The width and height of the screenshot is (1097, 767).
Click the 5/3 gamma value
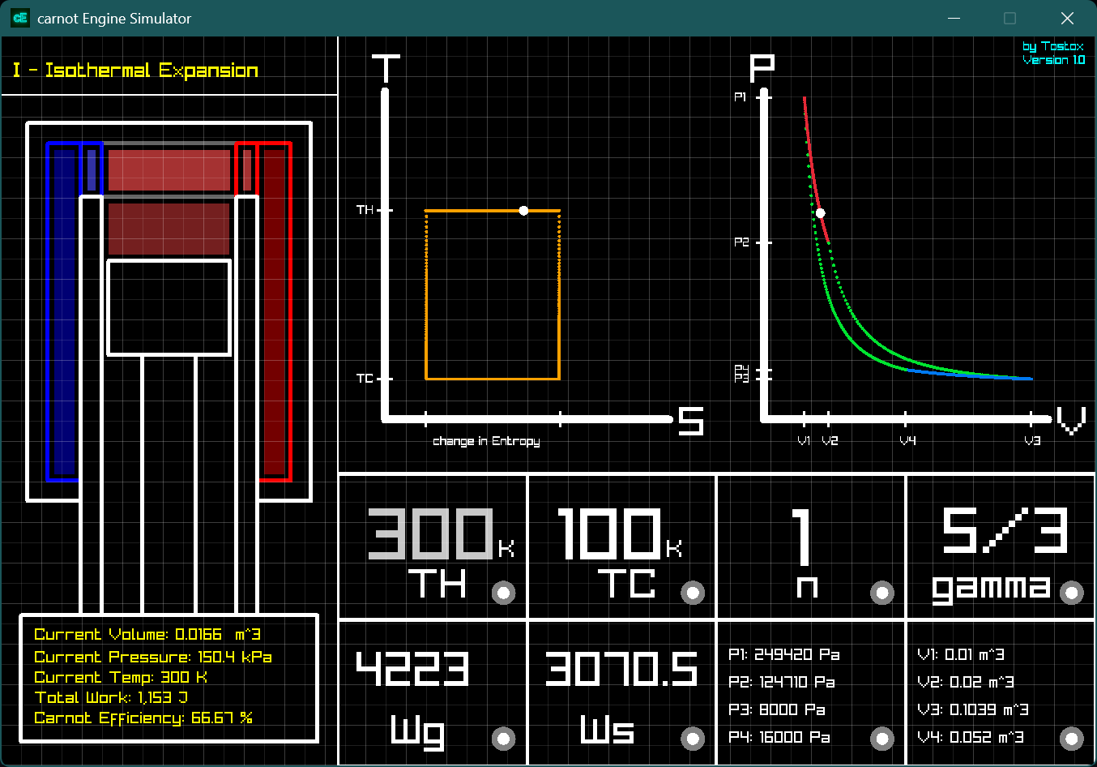(x=1005, y=531)
